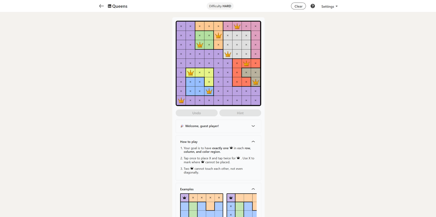Expand the Welcome, guest player panel
Screen dimensions: 436x217
pos(253,126)
